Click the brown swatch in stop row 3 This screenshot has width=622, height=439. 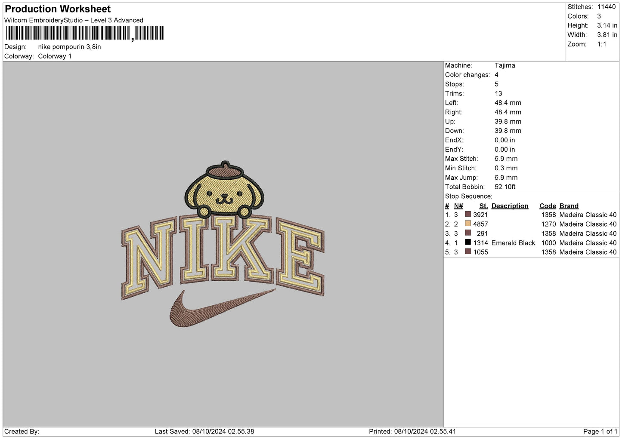click(x=468, y=233)
